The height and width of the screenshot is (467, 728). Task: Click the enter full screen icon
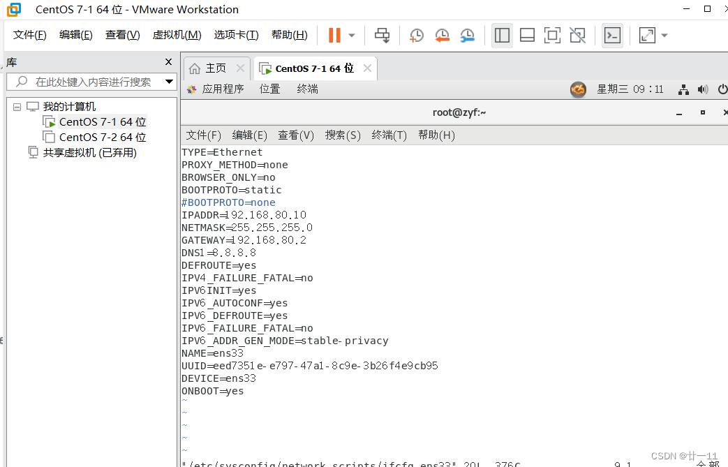[x=552, y=35]
